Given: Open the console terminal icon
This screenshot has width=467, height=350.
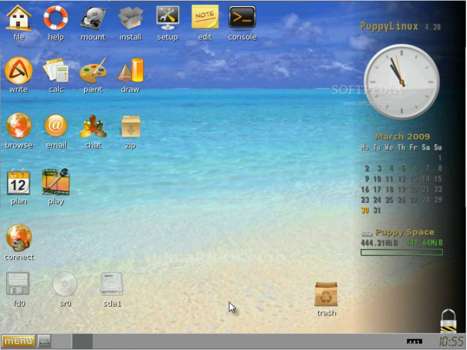Looking at the screenshot, I should (242, 18).
